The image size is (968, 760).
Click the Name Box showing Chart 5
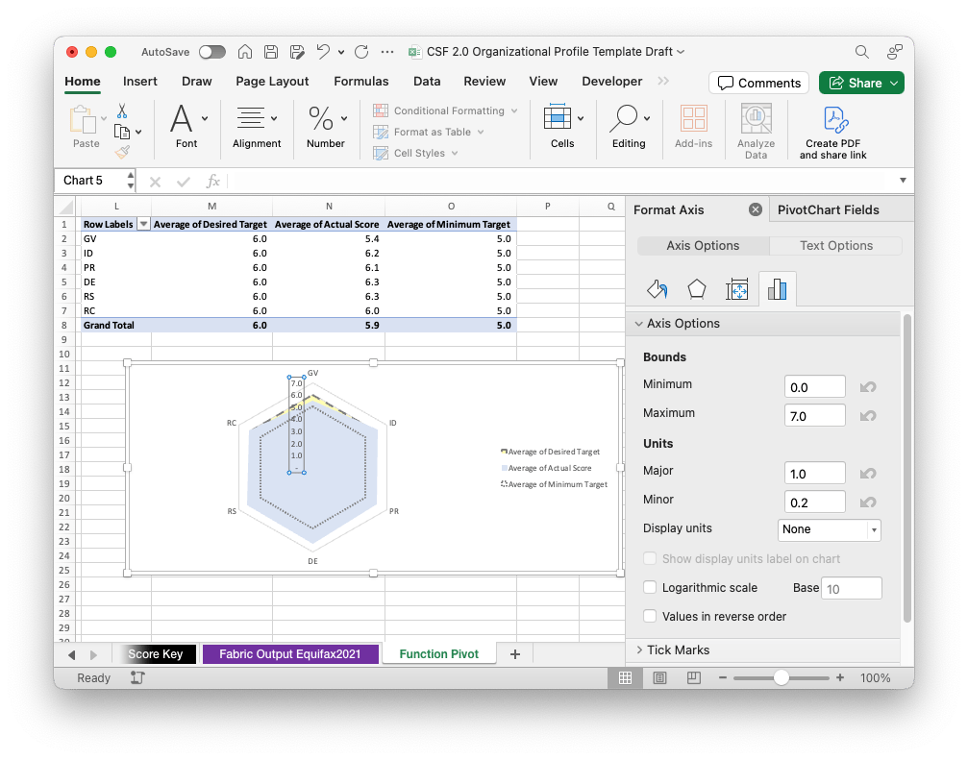tap(94, 180)
